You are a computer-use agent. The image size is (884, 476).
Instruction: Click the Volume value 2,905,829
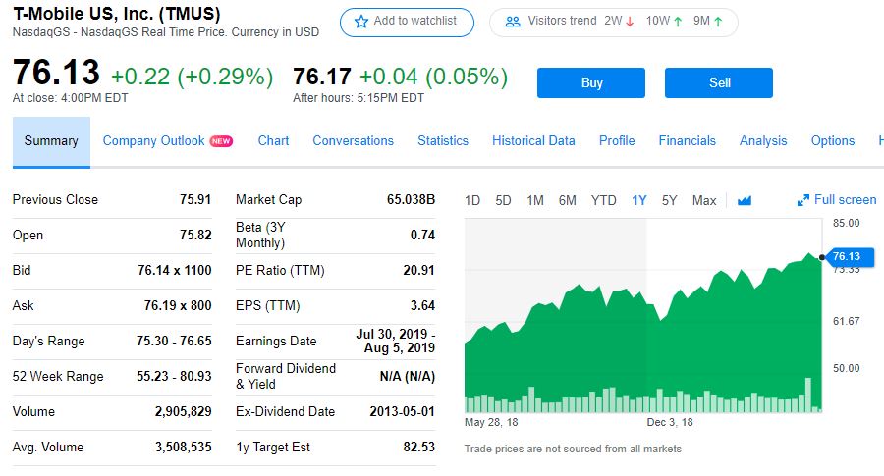184,412
